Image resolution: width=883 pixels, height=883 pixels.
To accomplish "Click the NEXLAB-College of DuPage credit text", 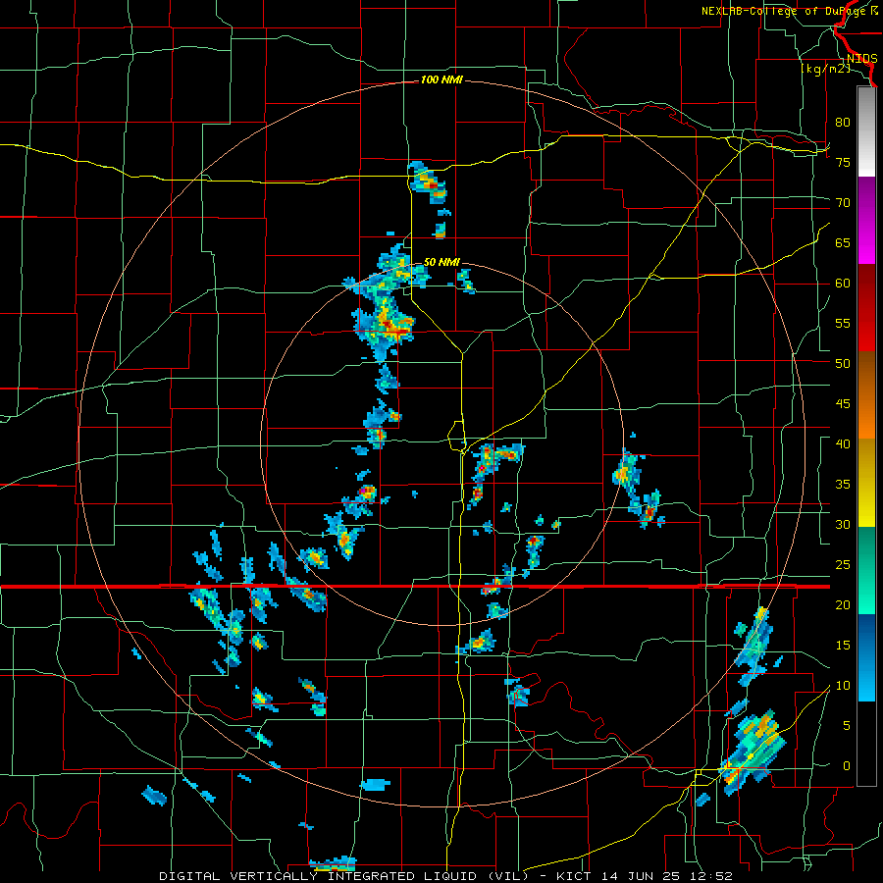I will (x=789, y=11).
